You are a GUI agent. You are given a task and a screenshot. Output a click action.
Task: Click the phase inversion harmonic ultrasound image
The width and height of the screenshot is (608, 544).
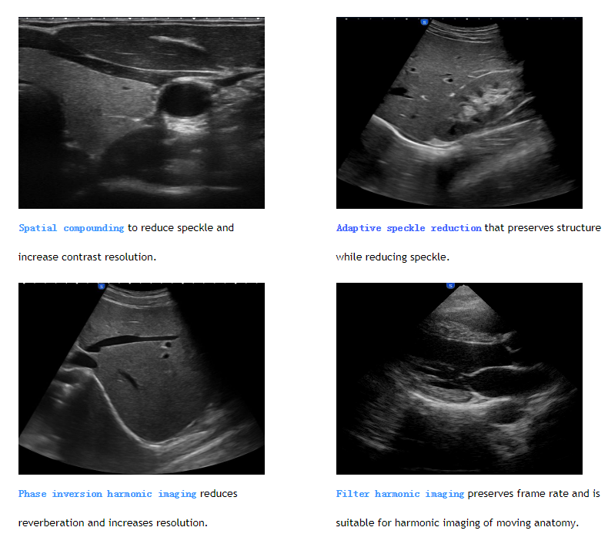pos(142,378)
